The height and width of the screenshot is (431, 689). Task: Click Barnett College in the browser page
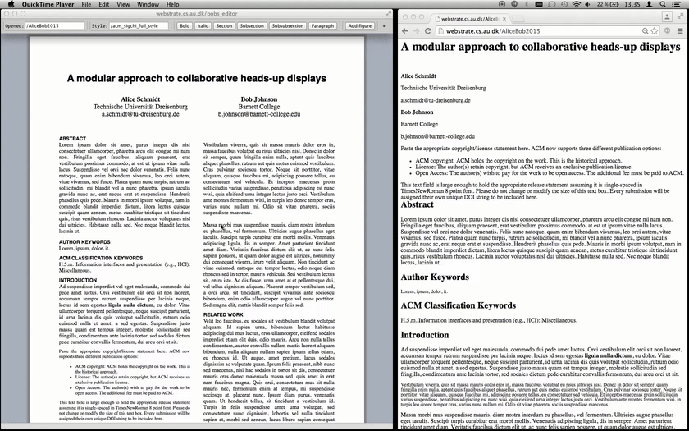pyautogui.click(x=419, y=124)
